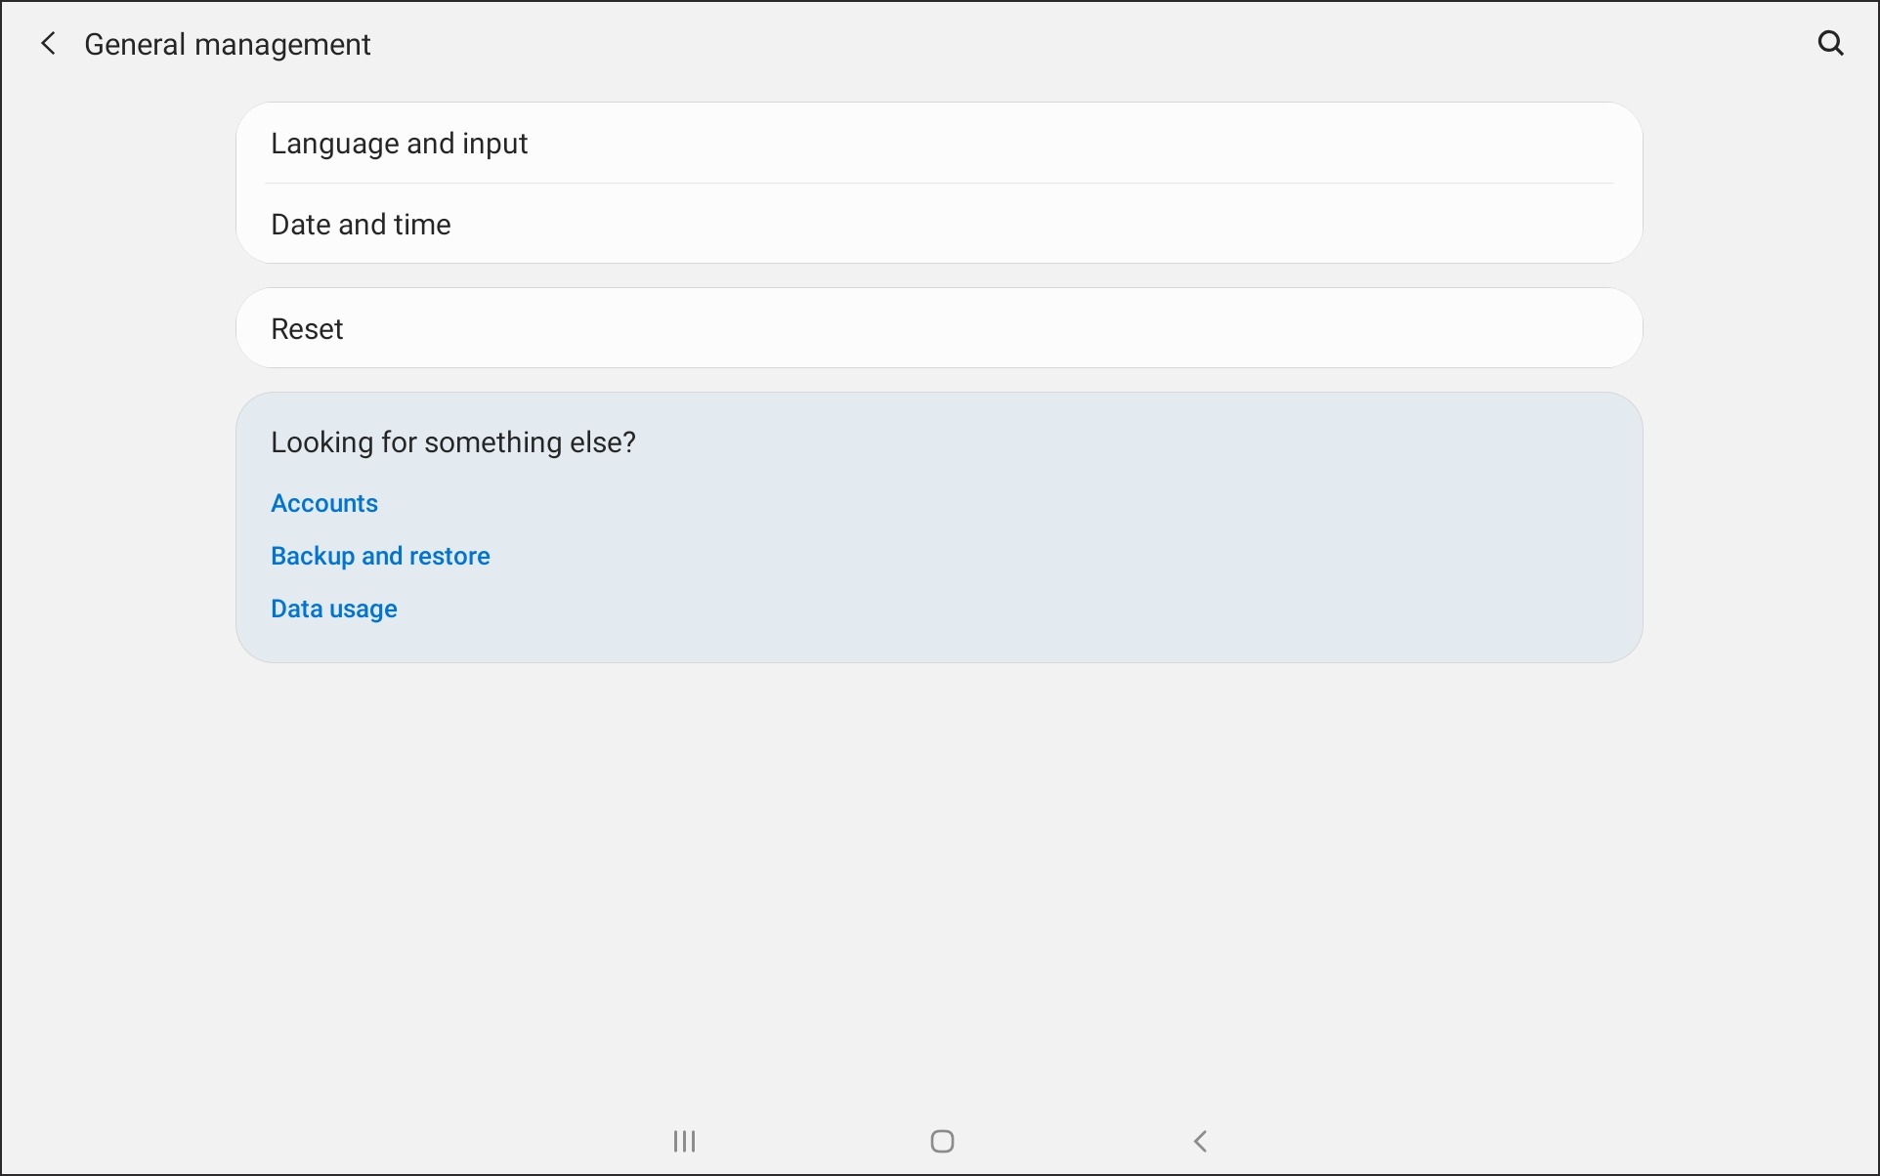
Task: Tap the bottom navigation back button
Action: [1201, 1141]
